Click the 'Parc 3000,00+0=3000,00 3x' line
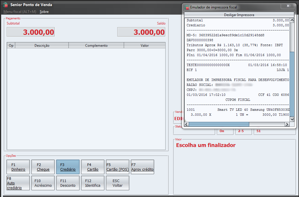Image resolution: width=299 pixels, height=197 pixels. click(x=212, y=50)
